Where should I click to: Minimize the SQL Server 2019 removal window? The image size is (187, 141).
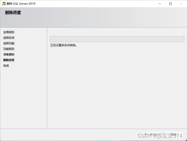tap(160, 4)
